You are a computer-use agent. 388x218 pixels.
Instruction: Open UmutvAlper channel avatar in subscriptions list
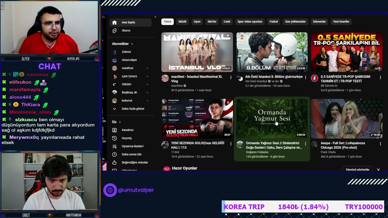click(x=114, y=60)
